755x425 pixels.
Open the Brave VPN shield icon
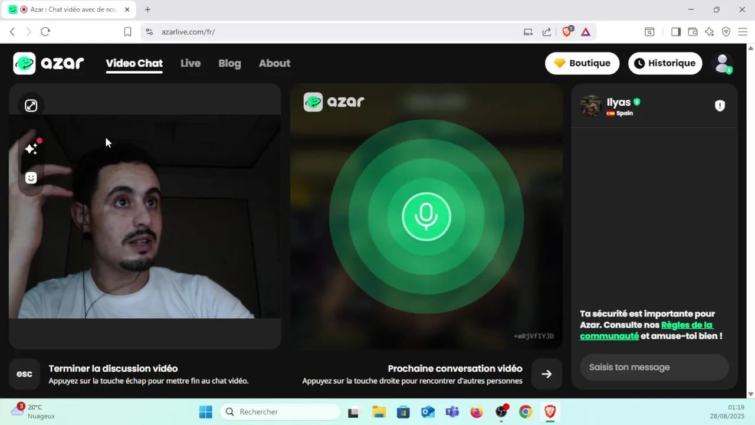click(726, 32)
